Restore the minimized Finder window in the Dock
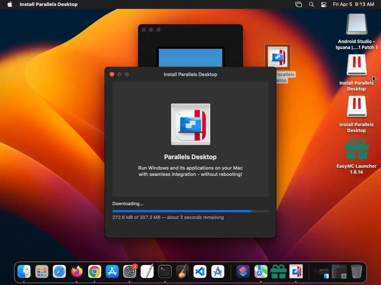 coord(321,272)
